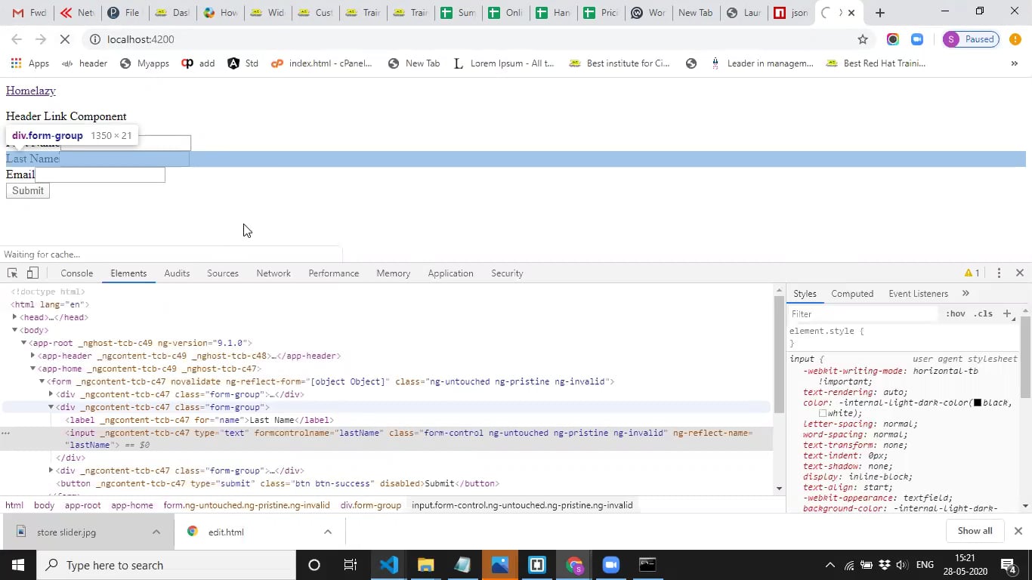Open DevTools customize menu (three dots)

pos(999,273)
